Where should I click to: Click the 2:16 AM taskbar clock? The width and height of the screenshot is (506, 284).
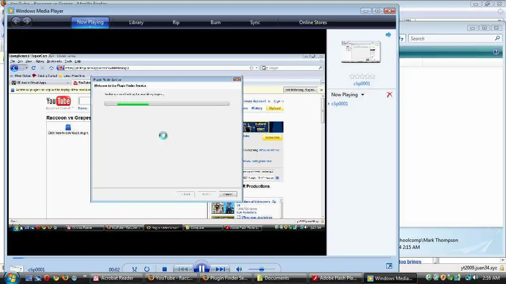pos(491,278)
